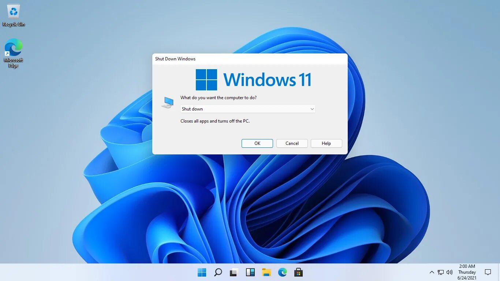
Task: Expand the Shut down action dropdown
Action: (248, 109)
